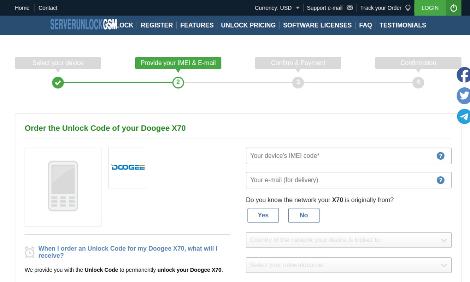This screenshot has width=470, height=282.
Task: Click the Contact link
Action: coord(48,8)
